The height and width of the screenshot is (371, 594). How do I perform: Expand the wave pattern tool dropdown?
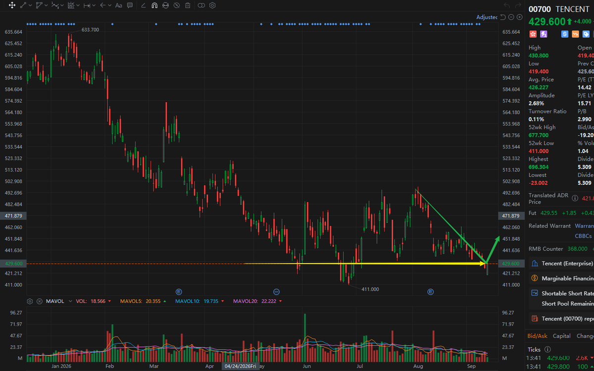point(62,6)
